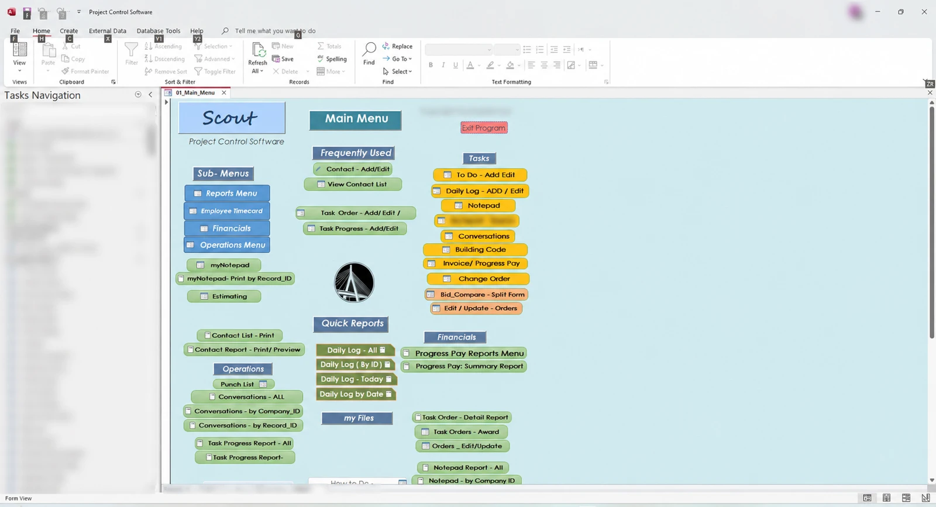936x507 pixels.
Task: Open the Progress Pay Reports Menu button
Action: tap(464, 353)
